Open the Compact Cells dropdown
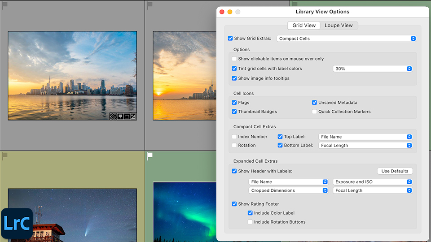The image size is (431, 242). click(x=346, y=39)
